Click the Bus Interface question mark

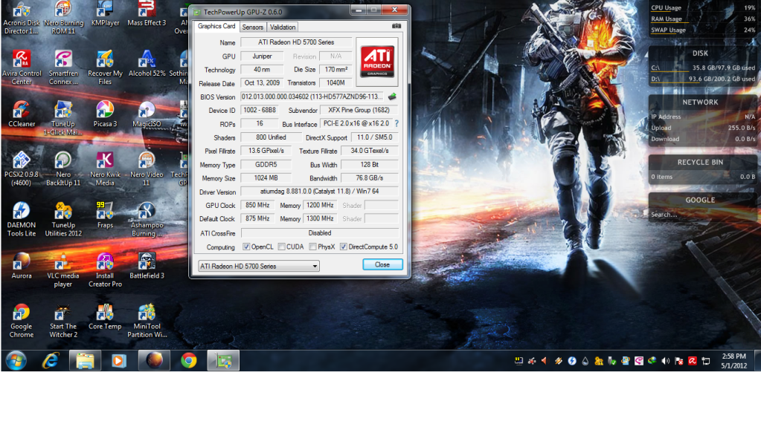pos(396,123)
